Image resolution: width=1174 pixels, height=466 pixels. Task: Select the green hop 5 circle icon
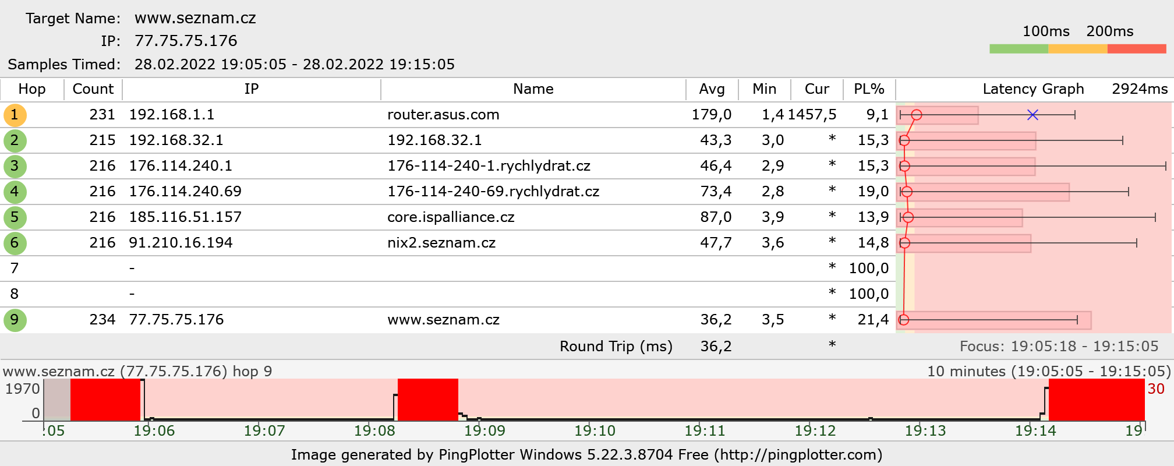[15, 217]
